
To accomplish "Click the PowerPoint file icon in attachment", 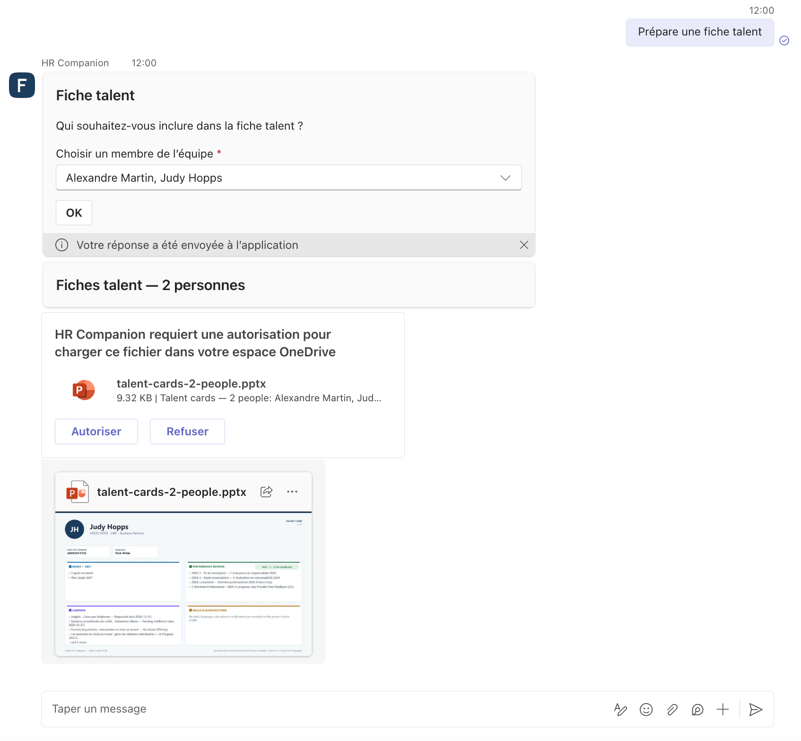I will 78,492.
